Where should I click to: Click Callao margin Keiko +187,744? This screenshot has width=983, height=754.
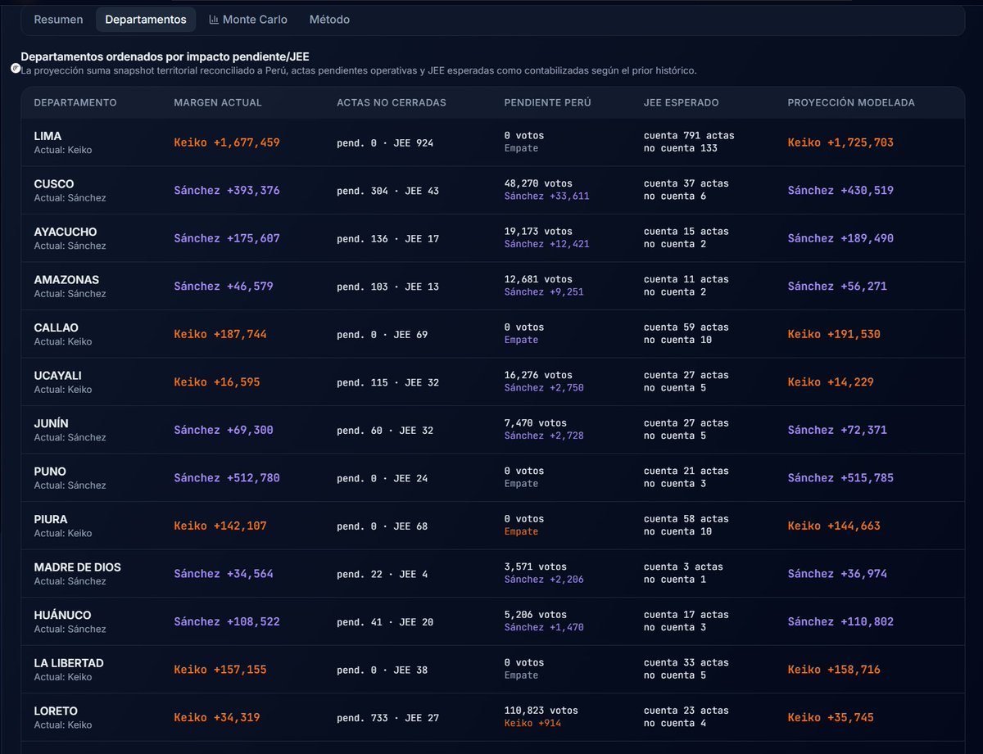coord(220,334)
